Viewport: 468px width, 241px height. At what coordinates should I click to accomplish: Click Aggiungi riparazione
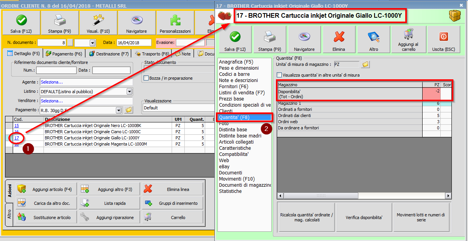point(109,218)
